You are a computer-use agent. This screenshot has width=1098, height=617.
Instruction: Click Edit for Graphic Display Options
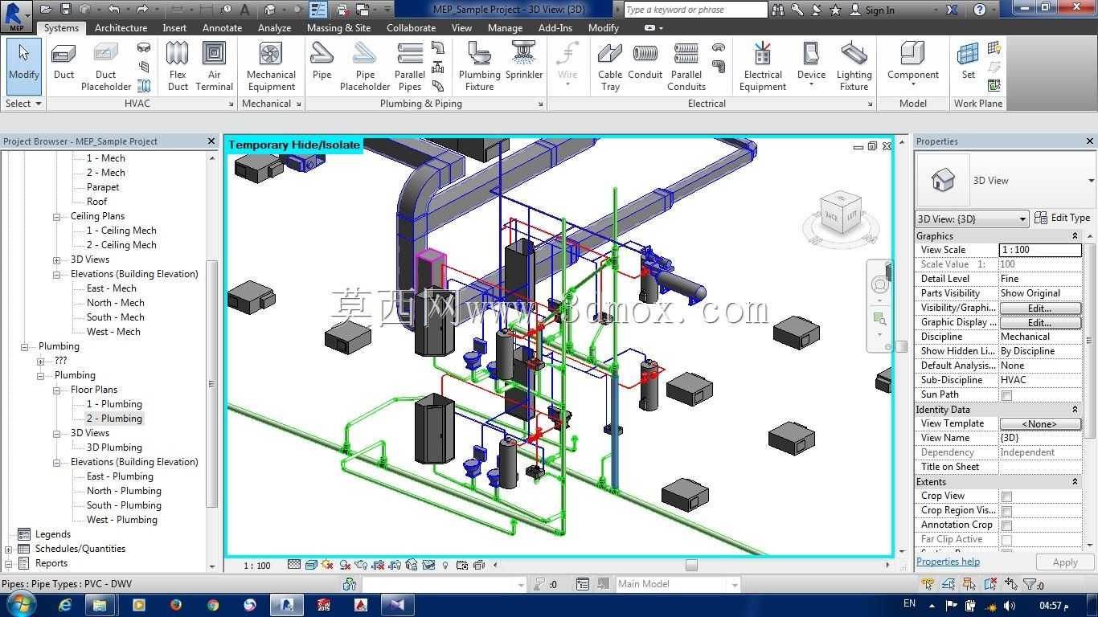[1040, 323]
